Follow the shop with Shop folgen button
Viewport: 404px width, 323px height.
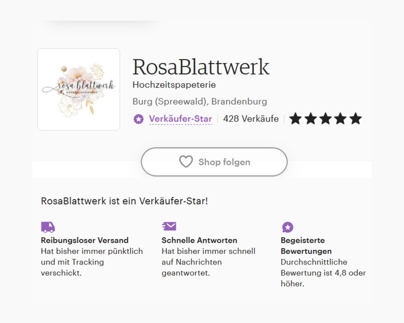point(214,162)
